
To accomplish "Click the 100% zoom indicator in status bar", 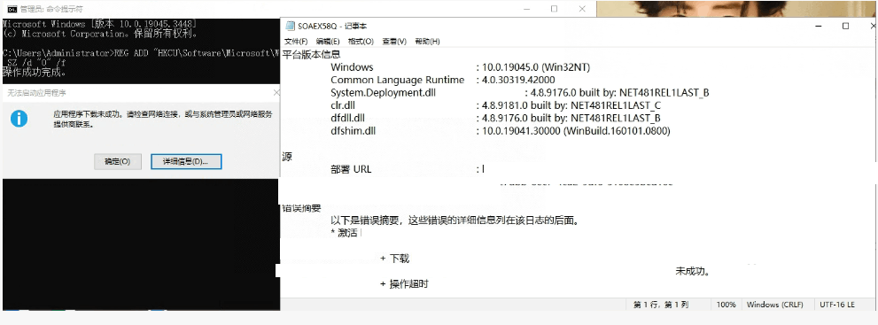I will pos(726,305).
